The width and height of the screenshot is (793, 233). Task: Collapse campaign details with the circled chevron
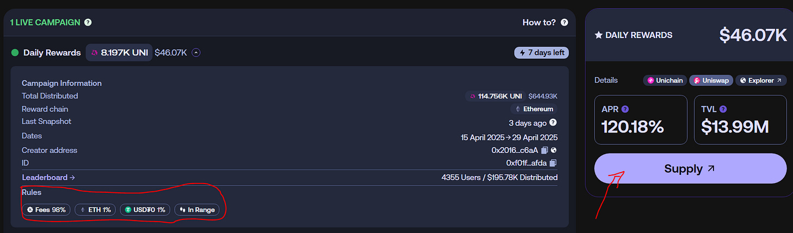click(x=197, y=53)
